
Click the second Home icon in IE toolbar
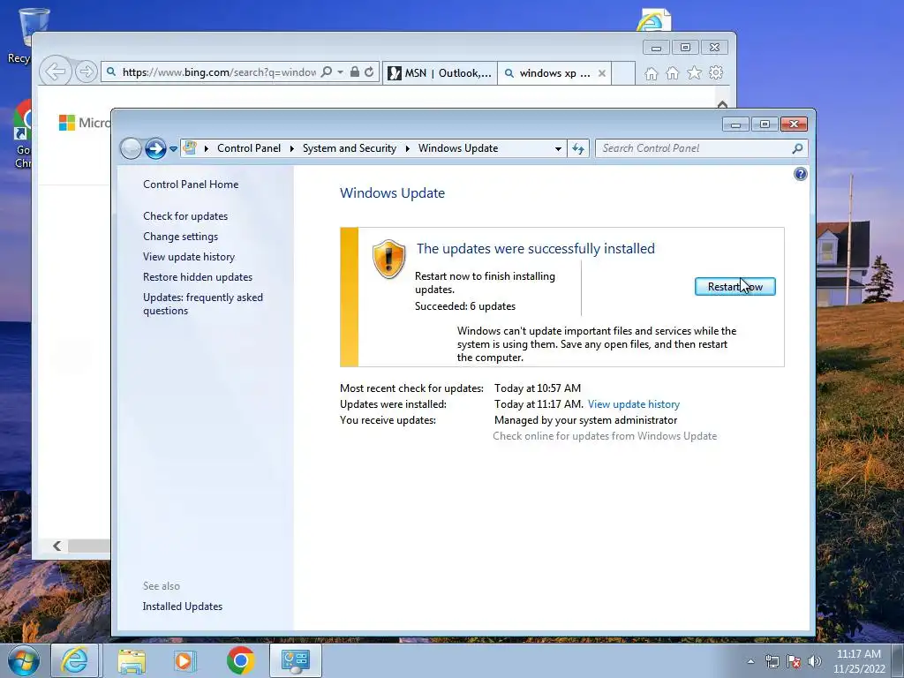tap(672, 72)
